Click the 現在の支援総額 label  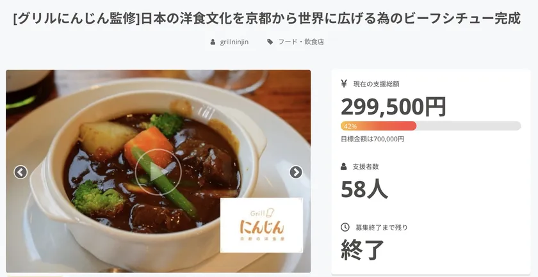(377, 84)
